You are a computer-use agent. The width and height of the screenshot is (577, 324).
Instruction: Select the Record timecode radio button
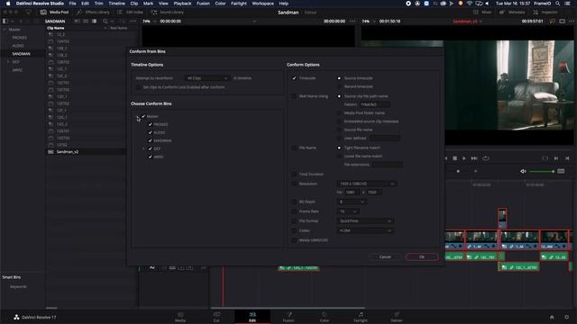click(339, 86)
